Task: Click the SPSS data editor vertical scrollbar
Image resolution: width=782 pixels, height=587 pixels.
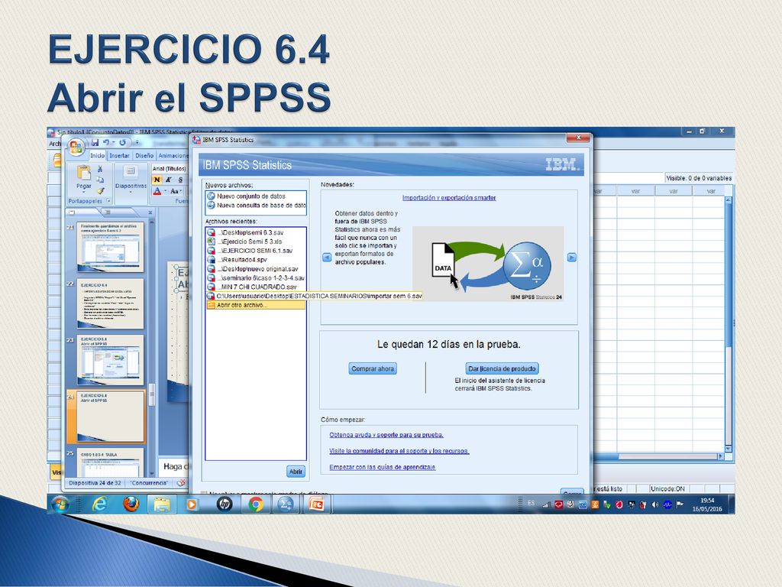Action: [728, 324]
